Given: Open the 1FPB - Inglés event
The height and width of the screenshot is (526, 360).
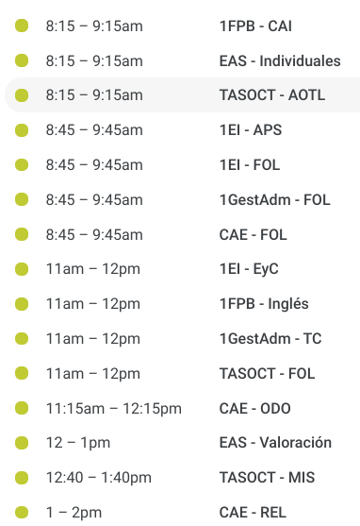Looking at the screenshot, I should coord(183,304).
